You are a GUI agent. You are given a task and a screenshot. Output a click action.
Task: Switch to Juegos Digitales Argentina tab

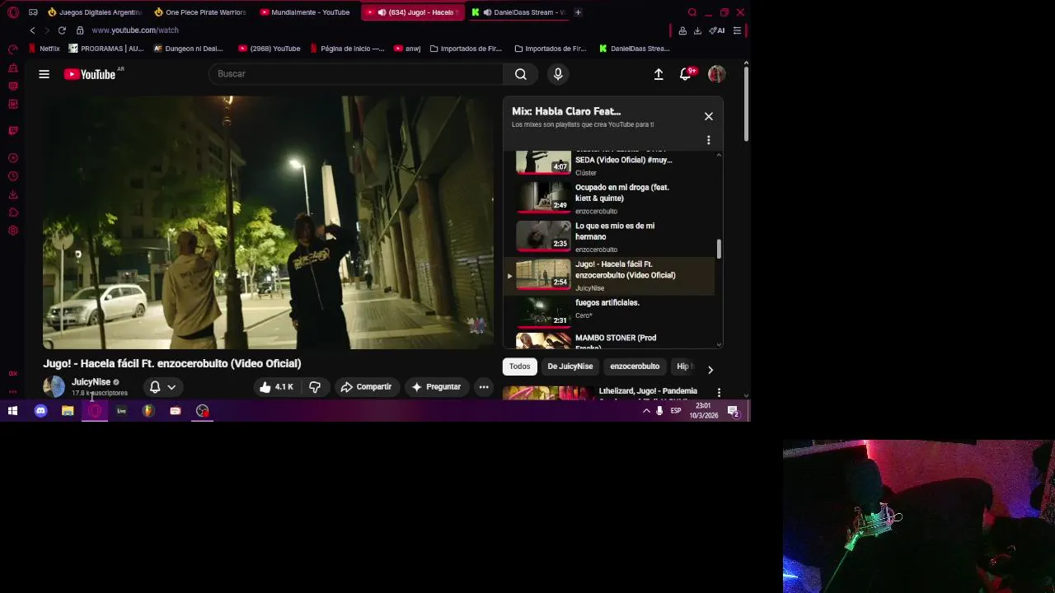96,12
